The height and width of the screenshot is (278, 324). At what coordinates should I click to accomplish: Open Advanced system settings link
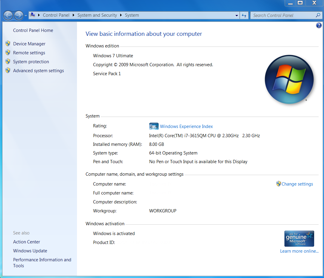tap(38, 71)
